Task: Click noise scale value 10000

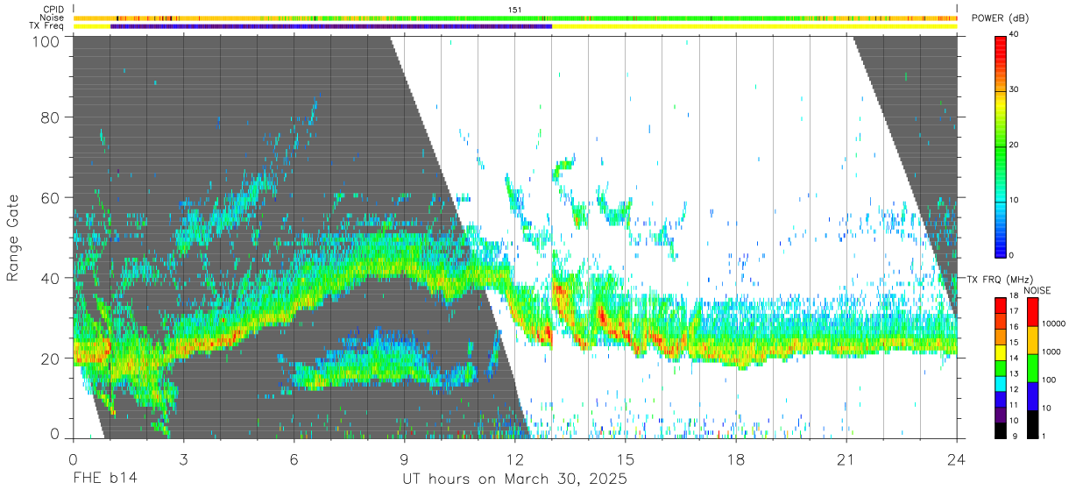Action: pos(1054,323)
